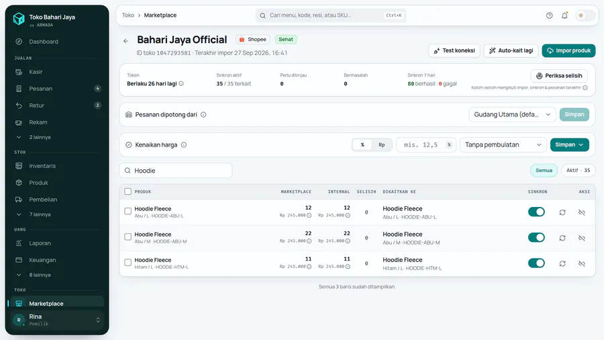Open Pembelian in the sidebar
Viewport: 604px width, 340px height.
56,200
